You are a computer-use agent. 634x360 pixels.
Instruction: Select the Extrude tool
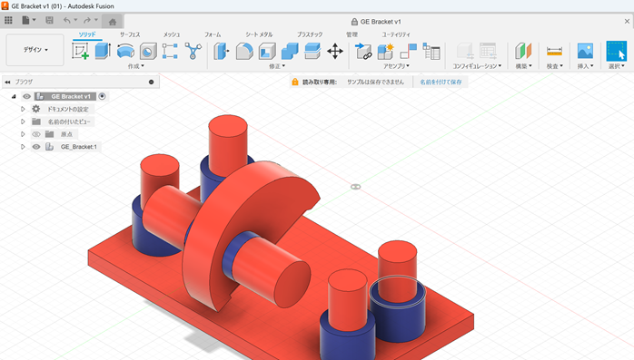103,52
